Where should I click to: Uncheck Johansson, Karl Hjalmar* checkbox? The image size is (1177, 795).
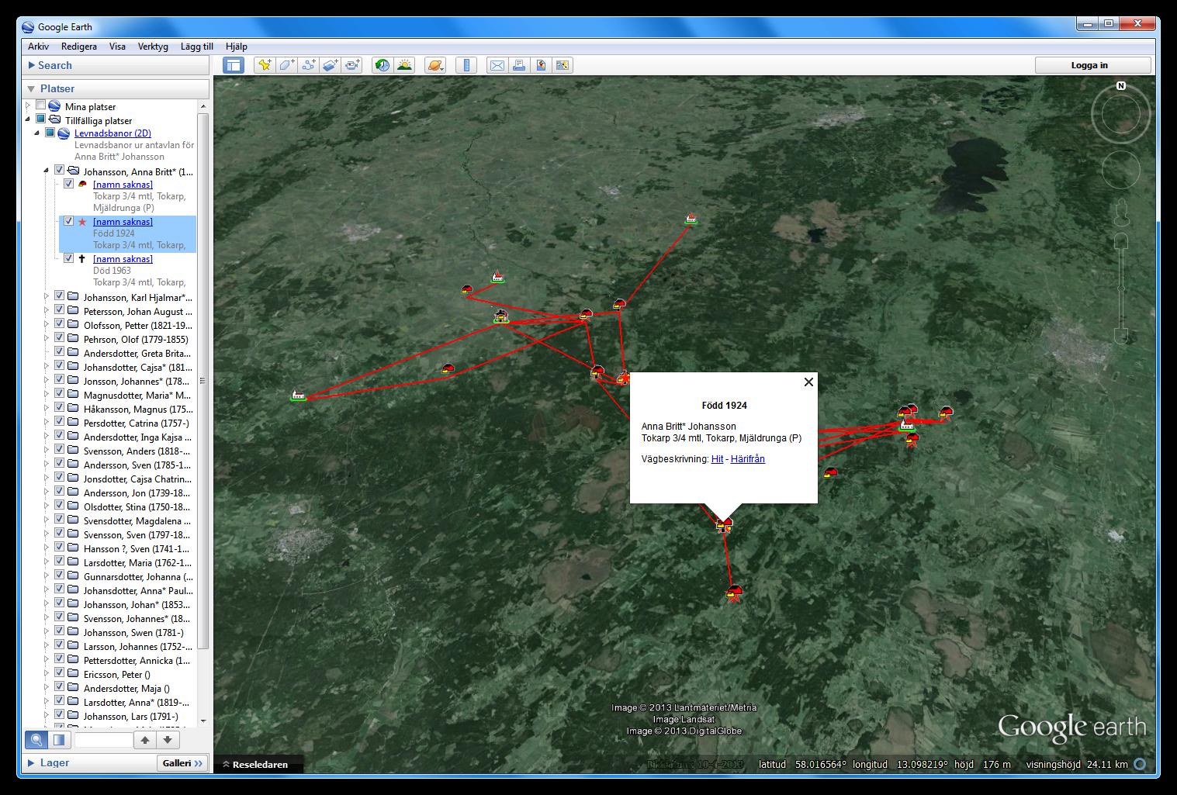click(59, 296)
